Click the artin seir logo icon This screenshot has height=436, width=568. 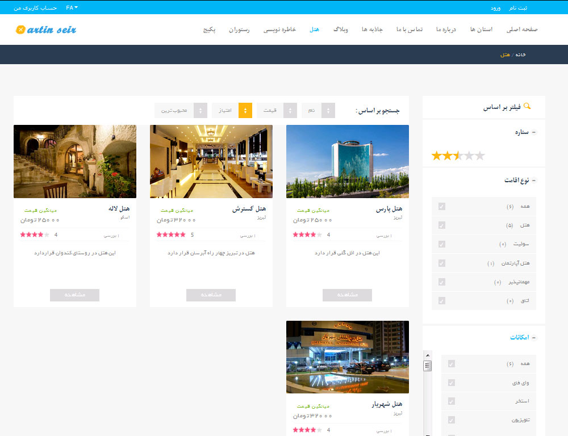click(20, 30)
